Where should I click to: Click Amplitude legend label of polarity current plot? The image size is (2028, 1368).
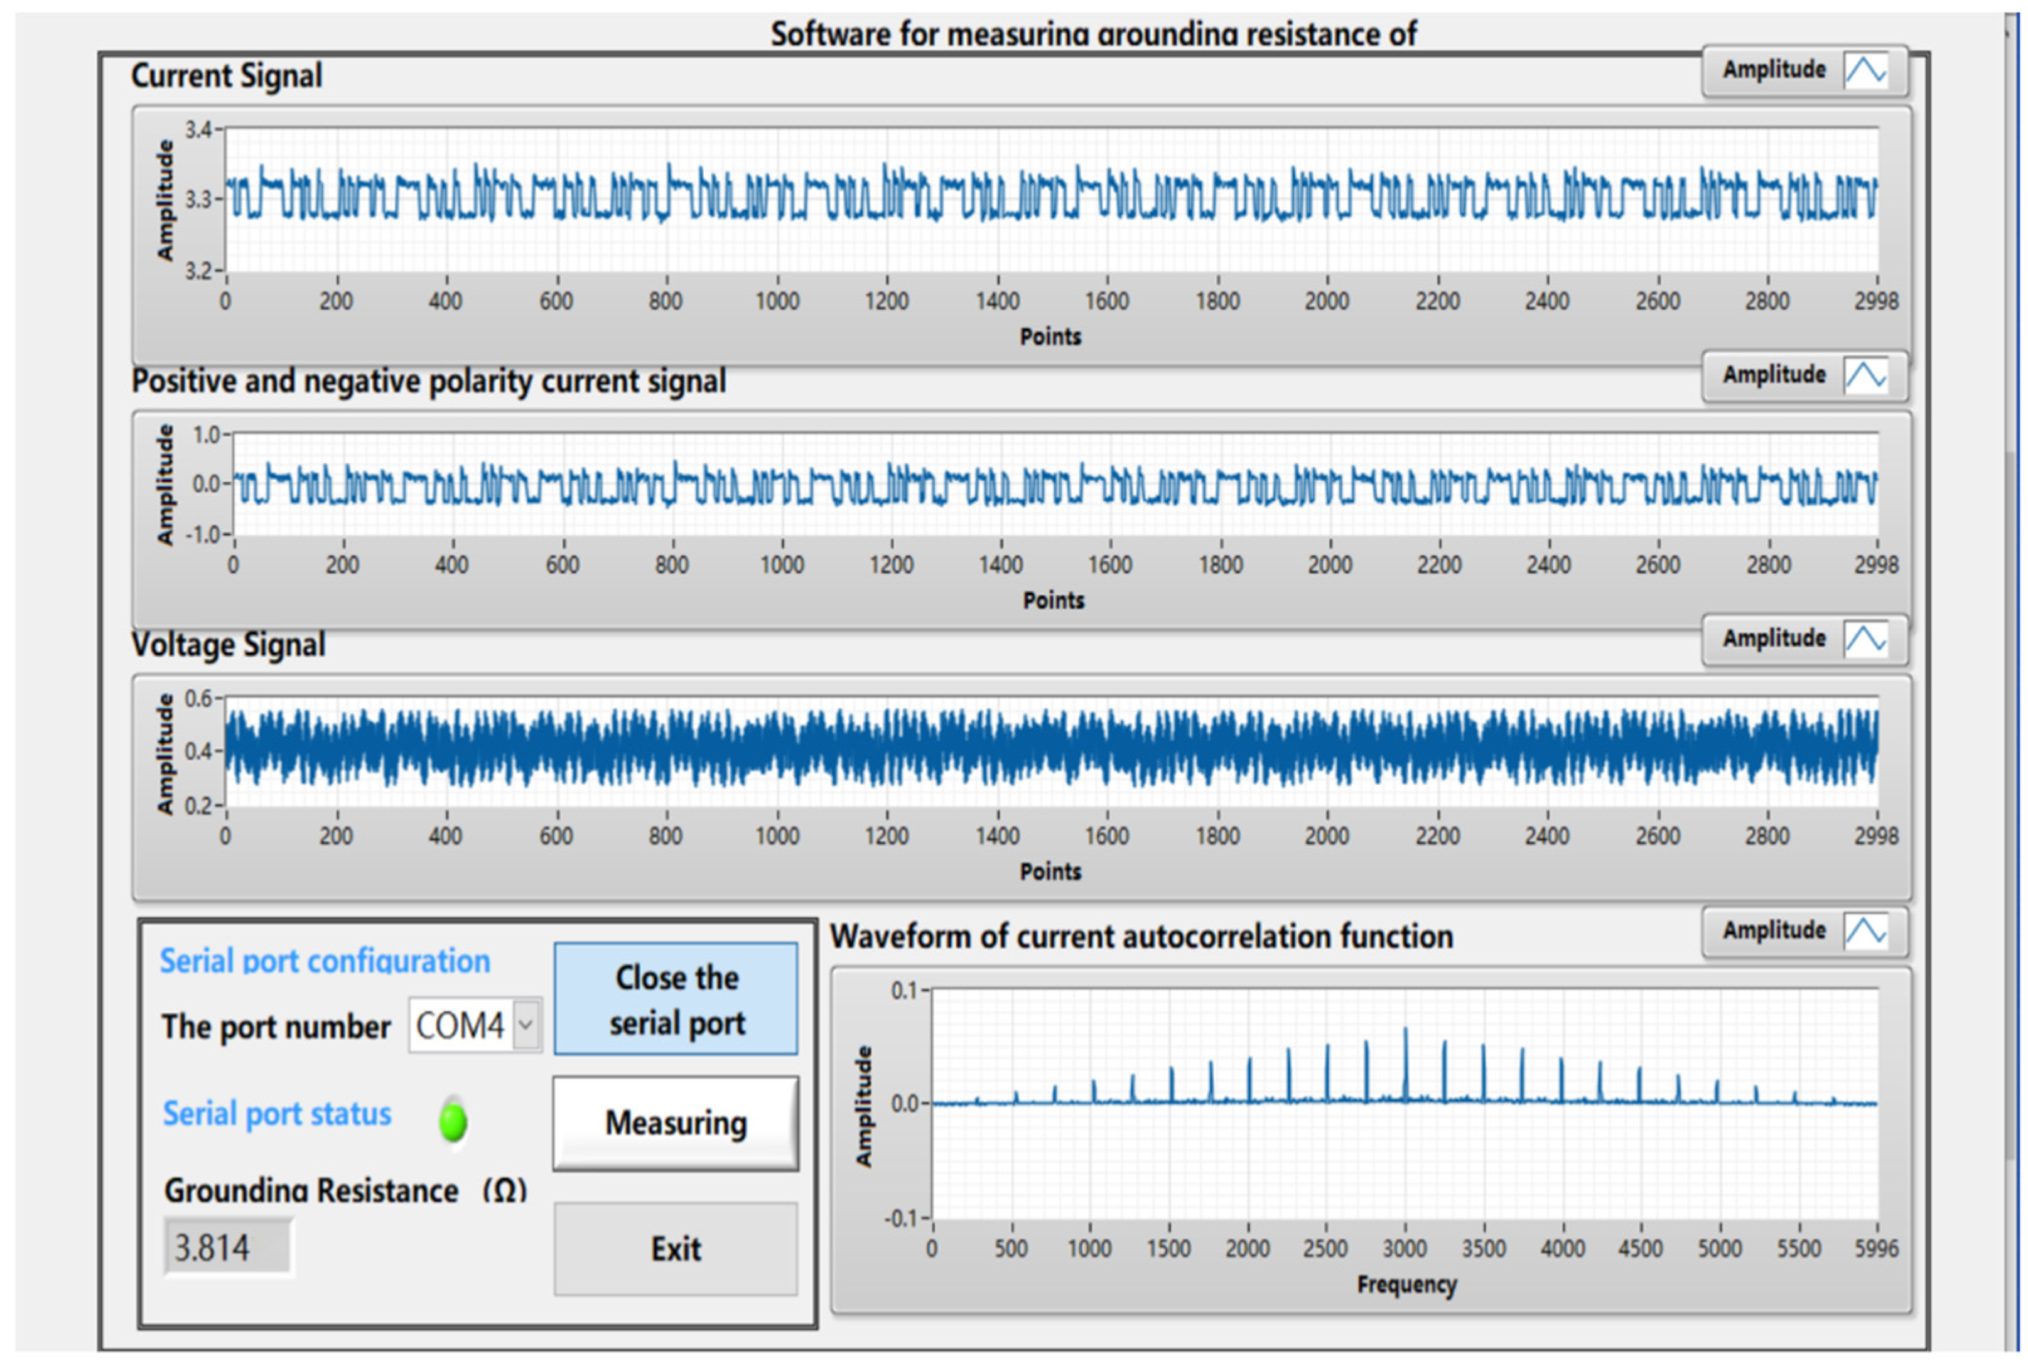click(1773, 375)
